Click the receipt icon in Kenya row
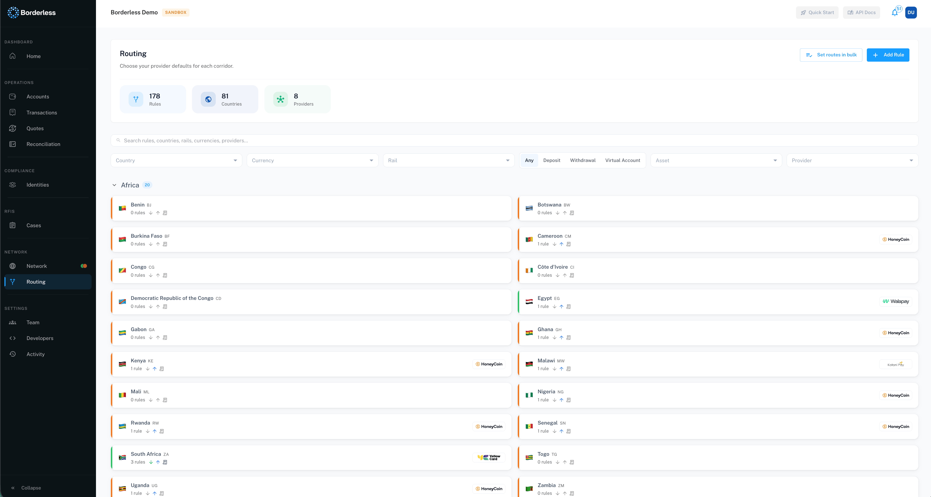The width and height of the screenshot is (931, 497). (x=162, y=369)
